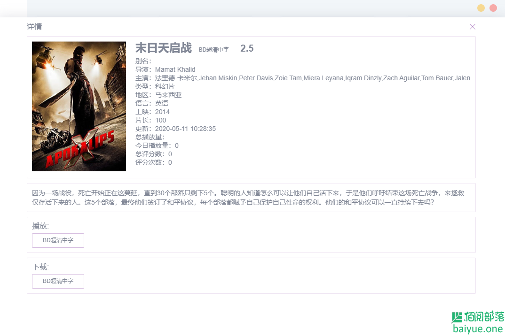Image resolution: width=505 pixels, height=336 pixels.
Task: Click the BD超清中字 button under 播放
Action: pos(58,241)
